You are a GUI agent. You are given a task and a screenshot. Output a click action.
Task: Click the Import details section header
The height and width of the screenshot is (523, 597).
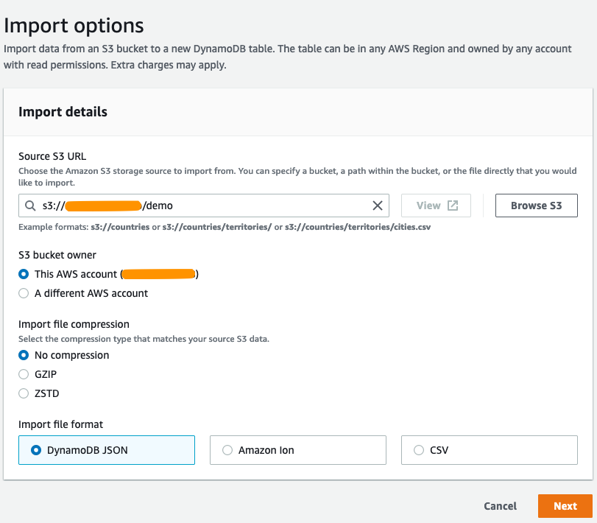(63, 112)
